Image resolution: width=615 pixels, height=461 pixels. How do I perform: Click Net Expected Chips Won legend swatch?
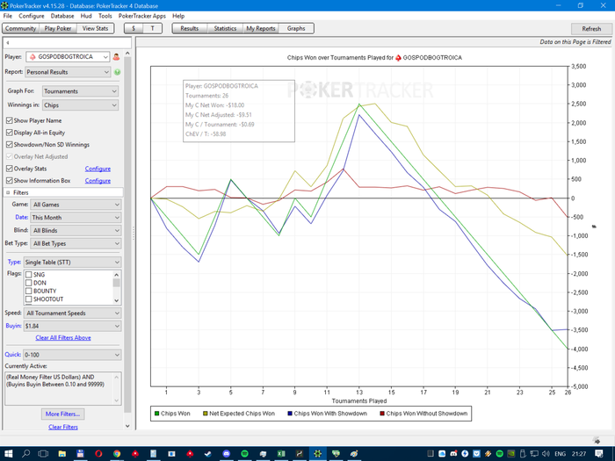pos(205,414)
